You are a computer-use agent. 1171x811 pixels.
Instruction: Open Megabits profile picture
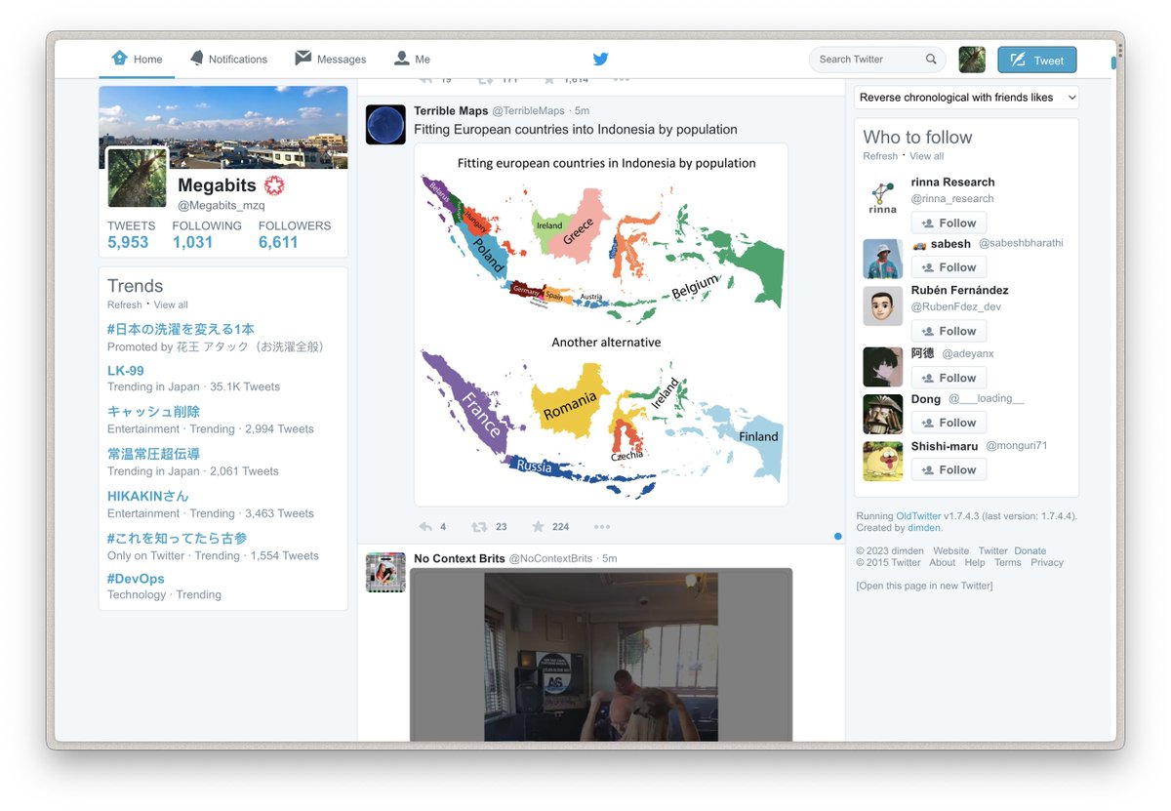click(137, 177)
